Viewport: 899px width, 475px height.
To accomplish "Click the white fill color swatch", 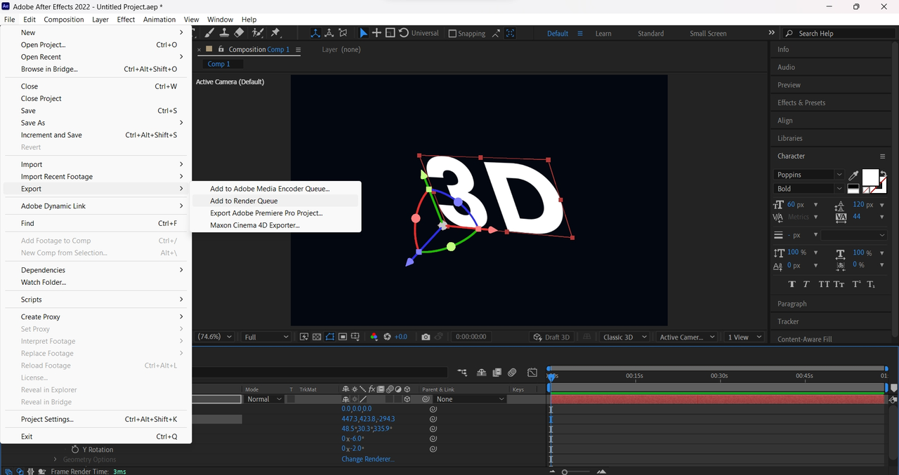I will (x=870, y=177).
